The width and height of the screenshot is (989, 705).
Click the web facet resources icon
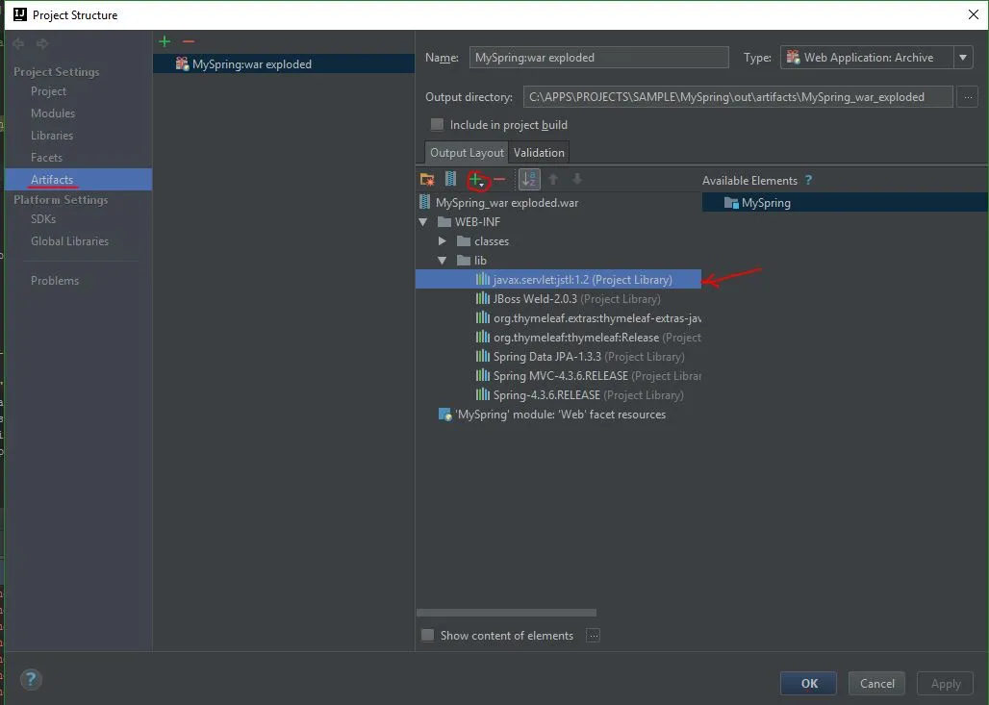point(445,415)
